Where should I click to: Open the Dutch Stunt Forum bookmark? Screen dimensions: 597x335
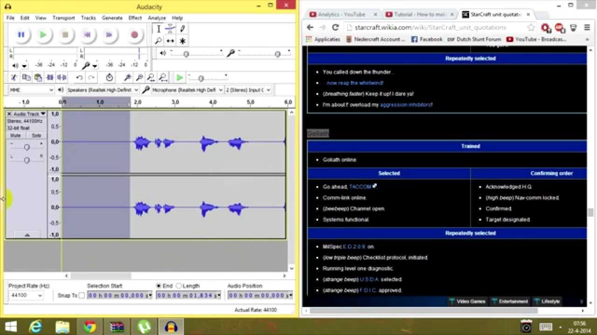(x=474, y=40)
